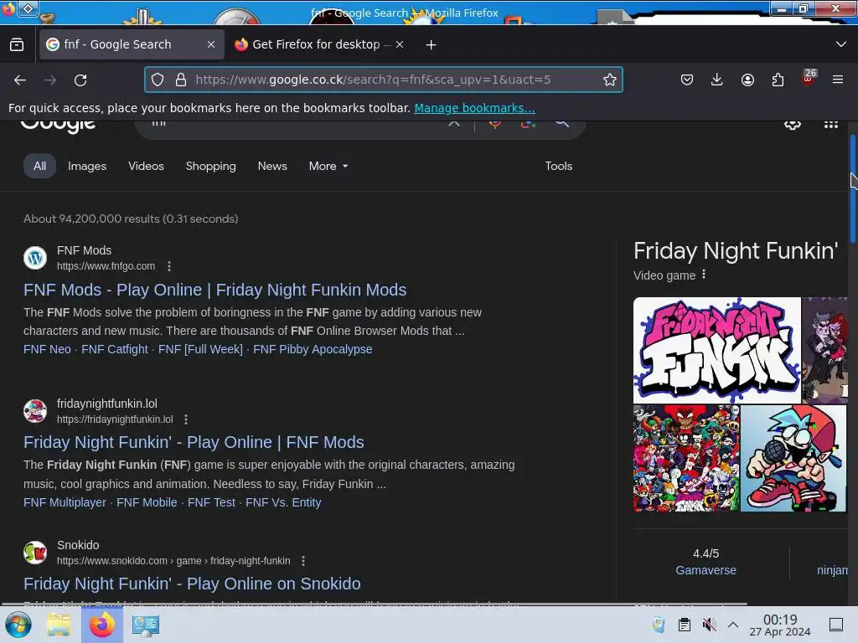Open options for the fridaynightfunkin.lol result
The height and width of the screenshot is (643, 858).
coord(186,419)
